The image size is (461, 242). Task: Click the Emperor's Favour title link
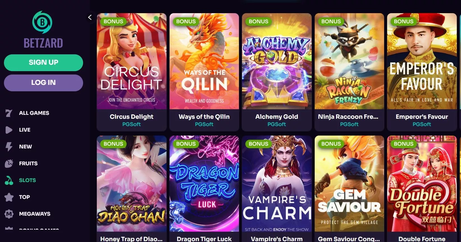(422, 117)
